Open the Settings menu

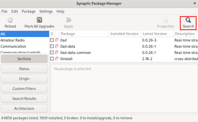click(46, 11)
